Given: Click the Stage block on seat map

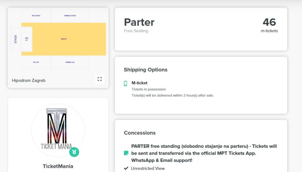Looking at the screenshot, I should click(x=15, y=39).
